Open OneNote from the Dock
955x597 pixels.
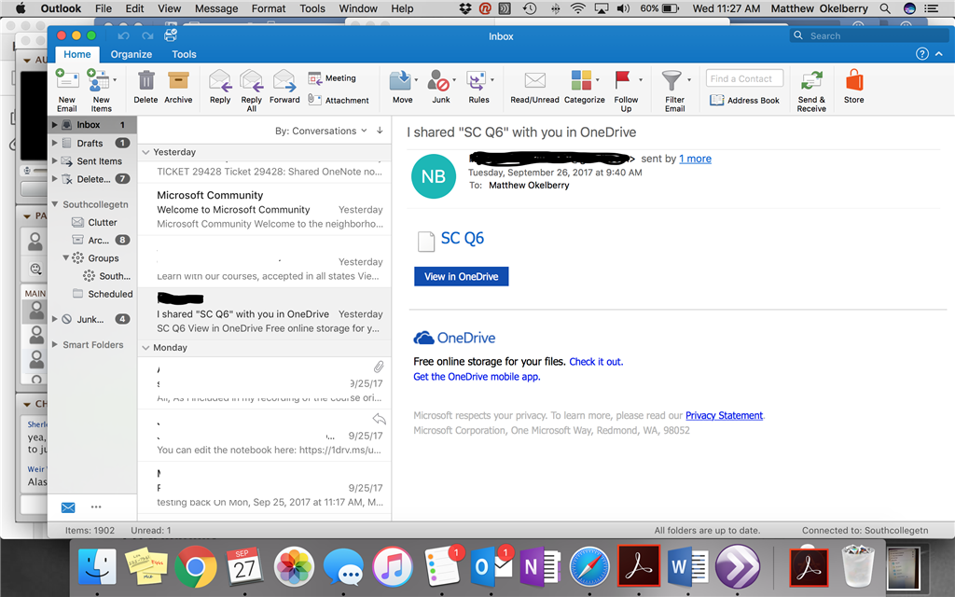click(539, 567)
